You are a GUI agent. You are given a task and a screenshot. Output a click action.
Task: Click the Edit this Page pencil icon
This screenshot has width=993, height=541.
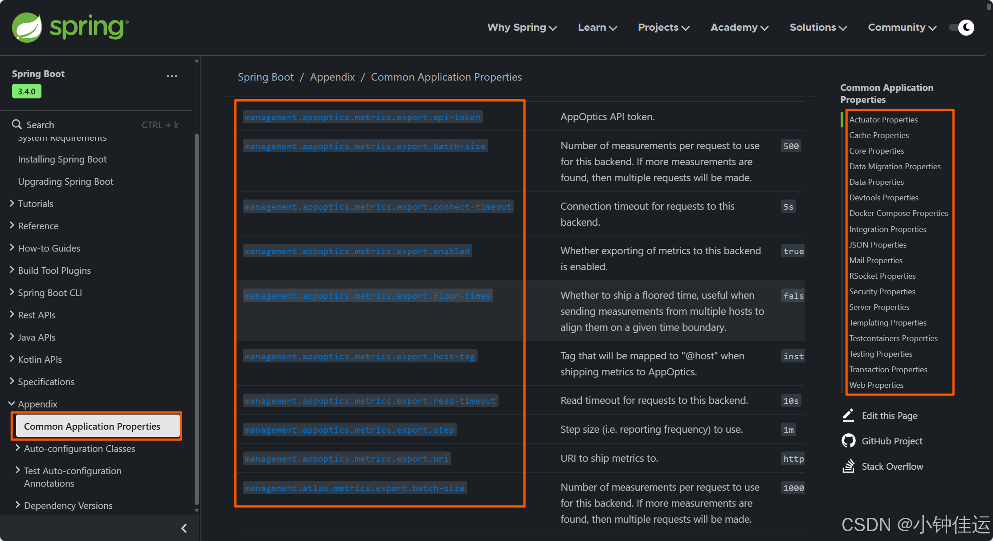point(848,415)
